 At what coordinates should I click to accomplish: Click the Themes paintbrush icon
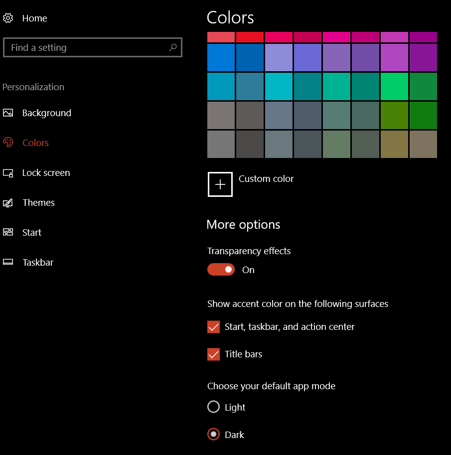8,202
